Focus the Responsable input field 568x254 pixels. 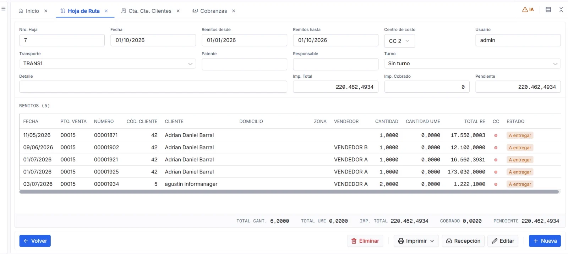[336, 64]
